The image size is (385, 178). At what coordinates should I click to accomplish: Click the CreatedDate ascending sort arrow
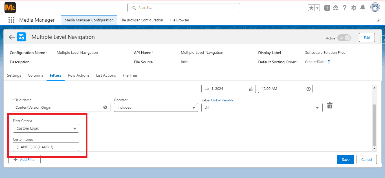tap(329, 62)
